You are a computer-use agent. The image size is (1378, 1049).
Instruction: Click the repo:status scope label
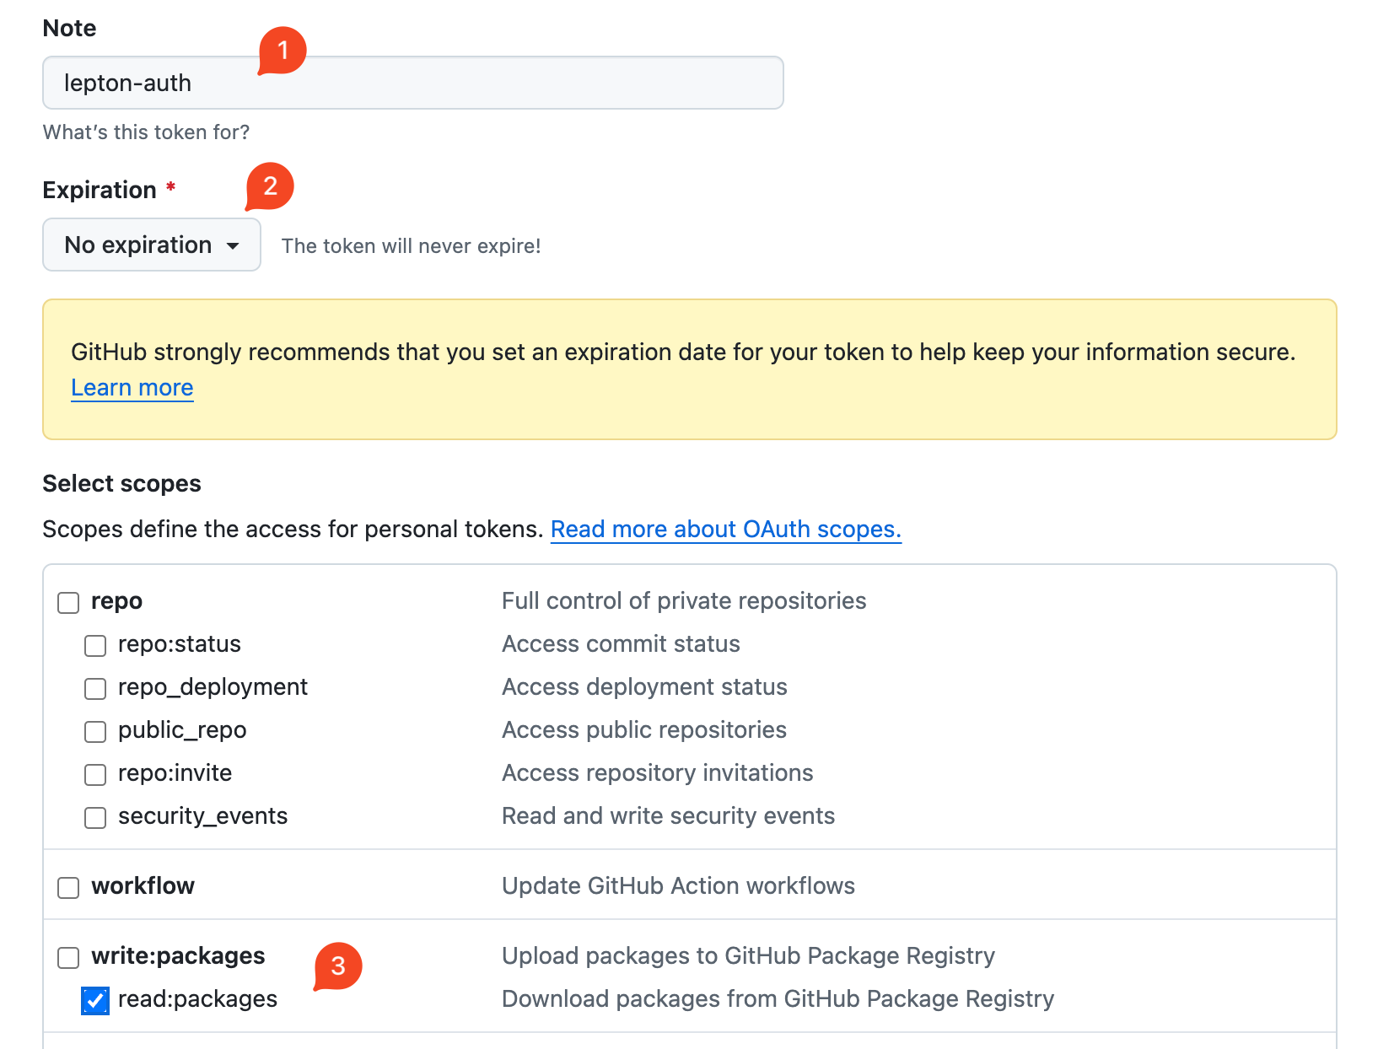click(x=180, y=643)
